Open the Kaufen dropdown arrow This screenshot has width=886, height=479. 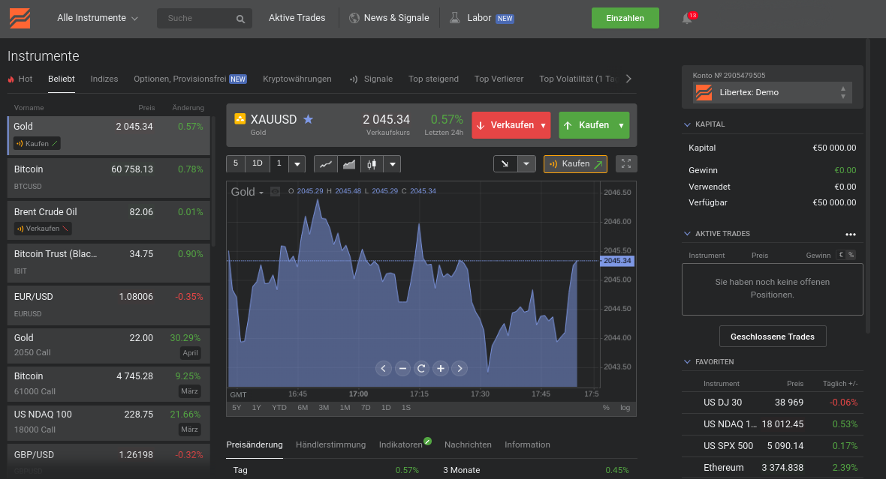(x=621, y=125)
